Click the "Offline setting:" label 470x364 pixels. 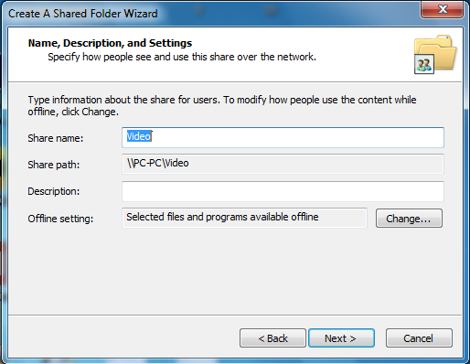tap(60, 219)
